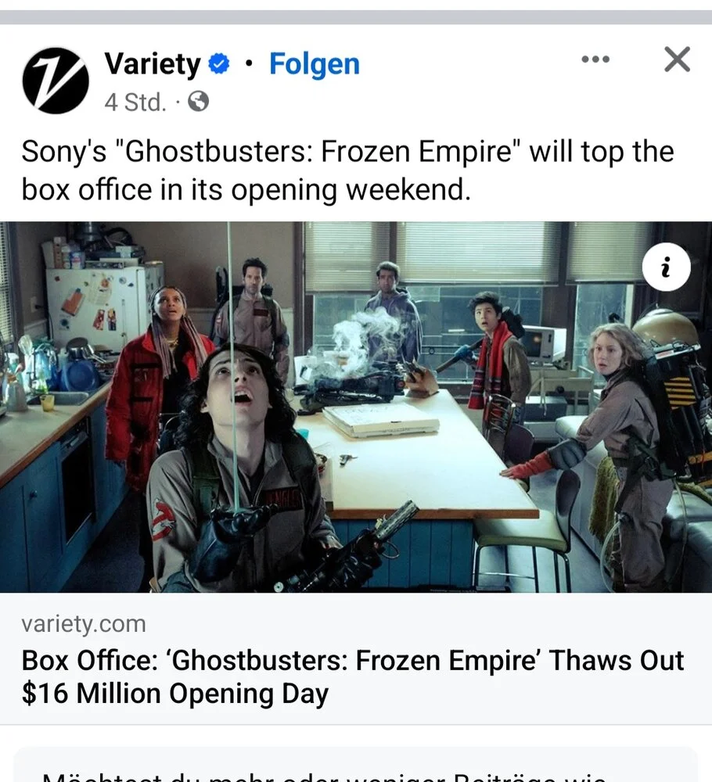The image size is (712, 782).
Task: Click the gray divider bar above the post
Action: (x=356, y=17)
